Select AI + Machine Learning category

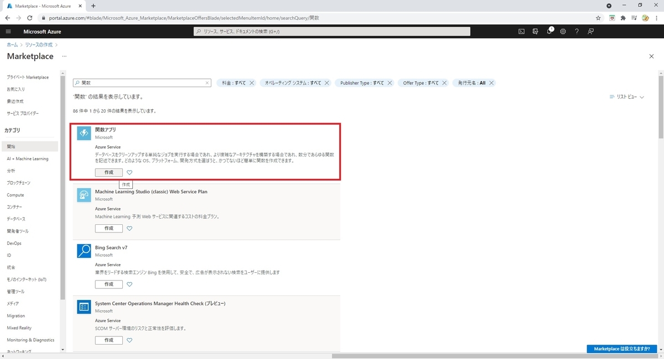click(28, 159)
